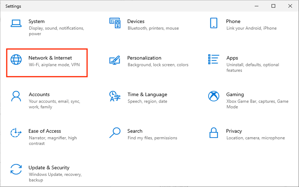Open the Gaming category title
This screenshot has height=187, width=299.
235,95
